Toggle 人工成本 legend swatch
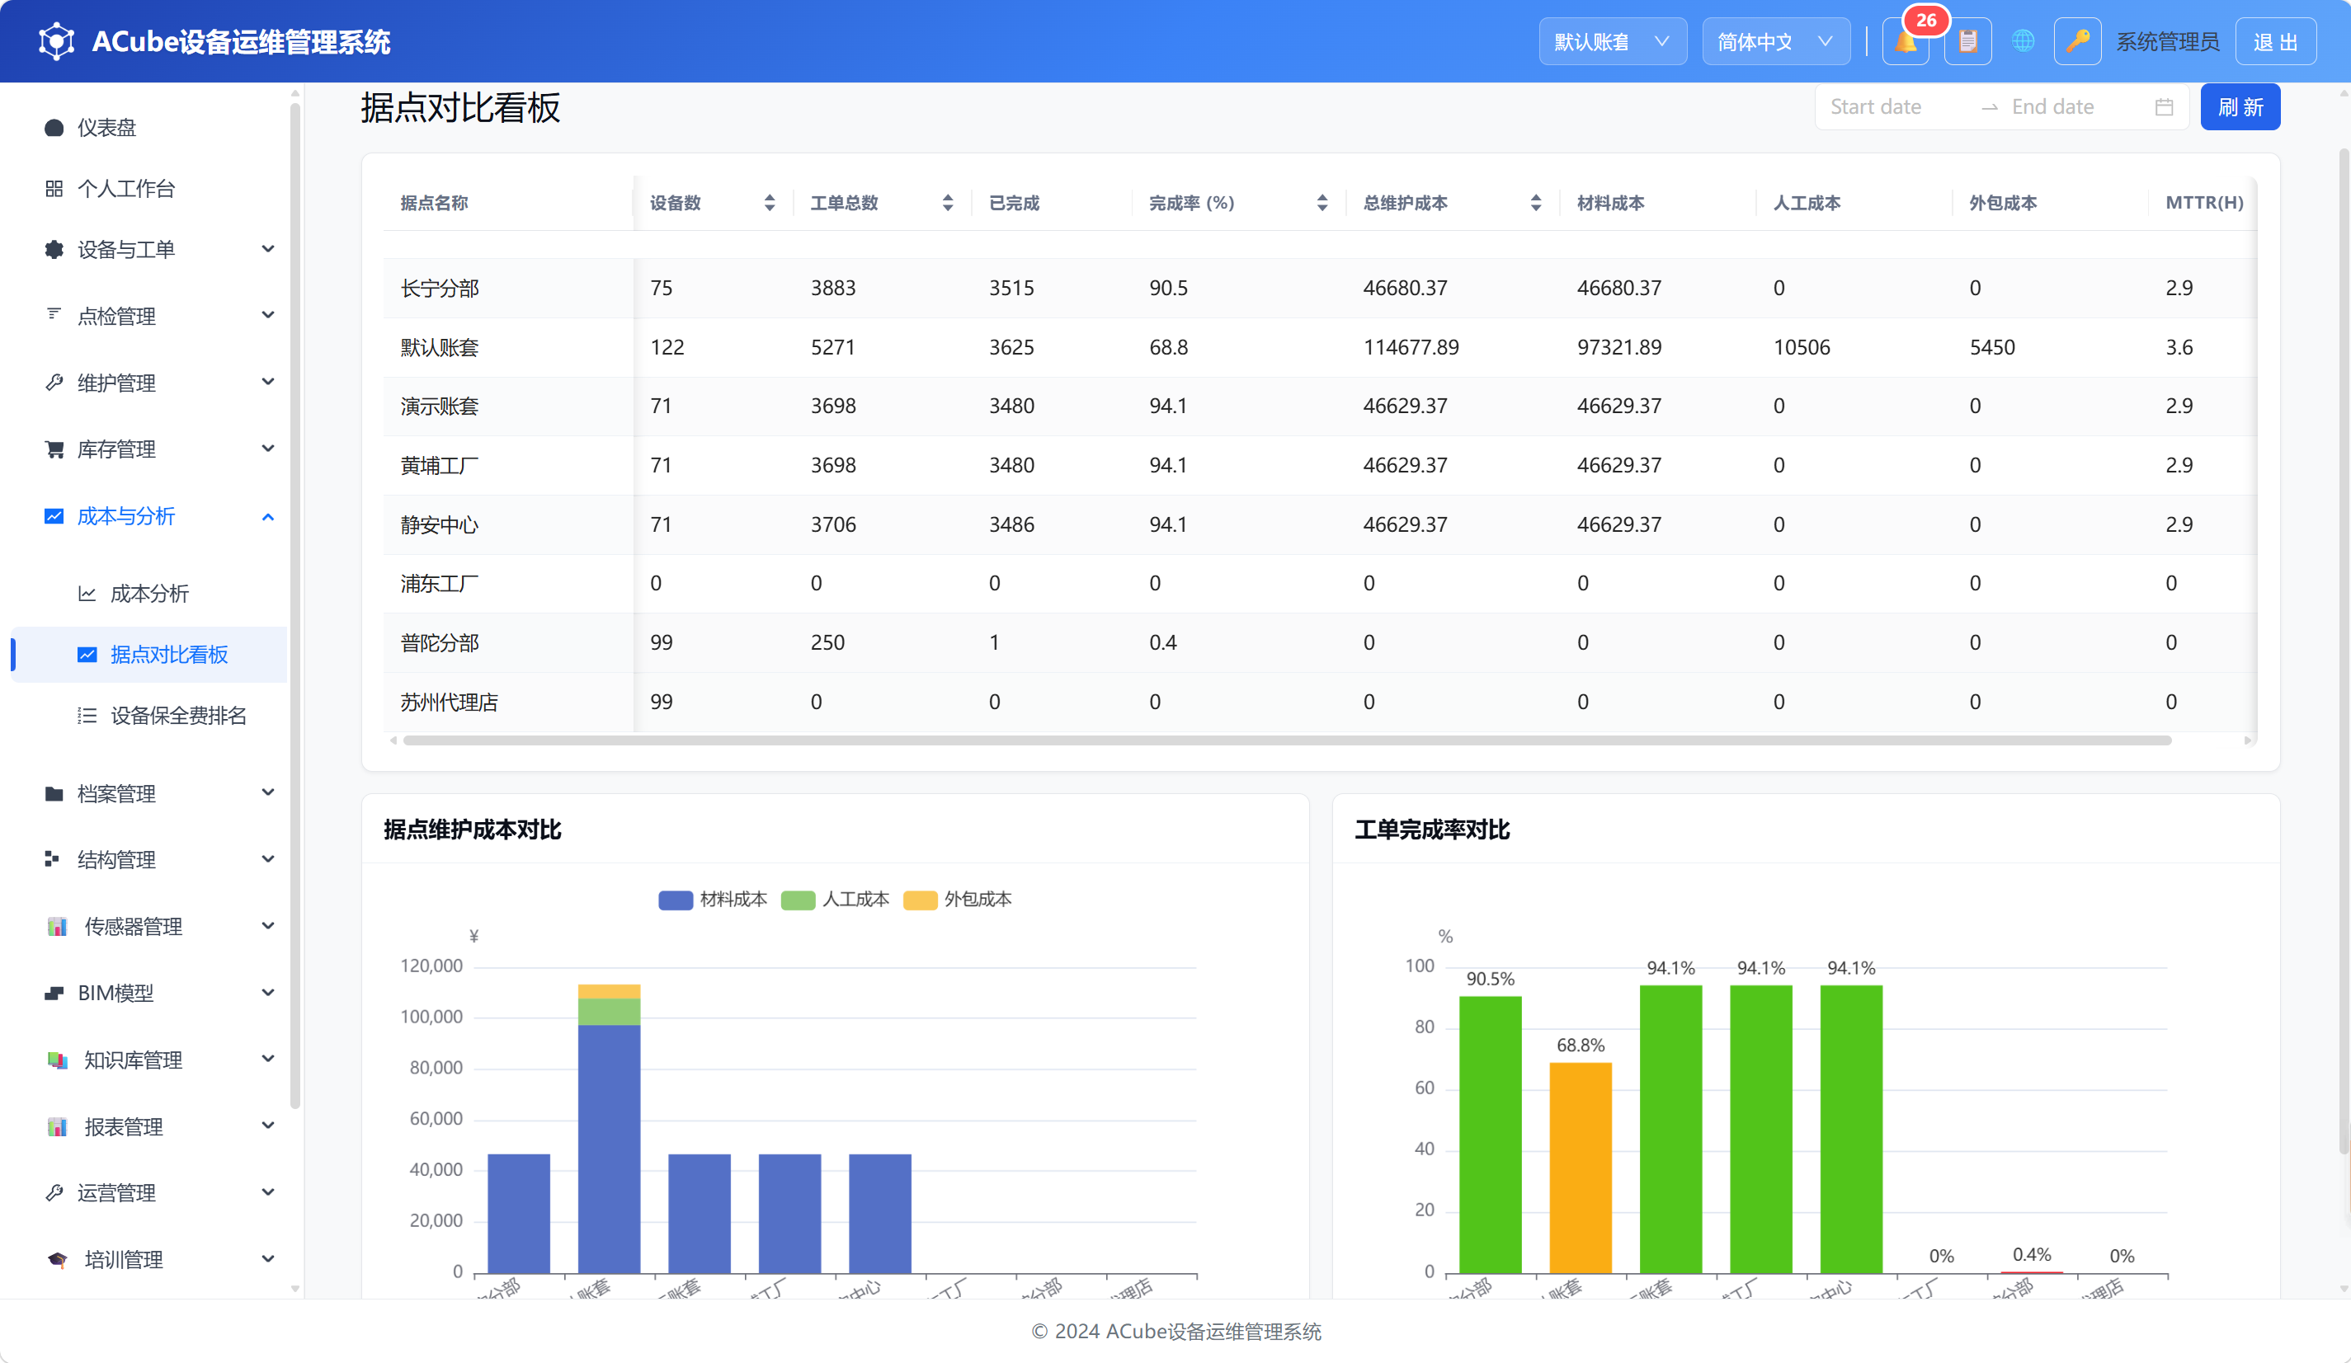The height and width of the screenshot is (1363, 2351). pos(798,900)
